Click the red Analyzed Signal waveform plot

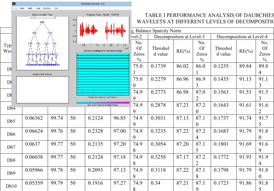(x=103, y=30)
